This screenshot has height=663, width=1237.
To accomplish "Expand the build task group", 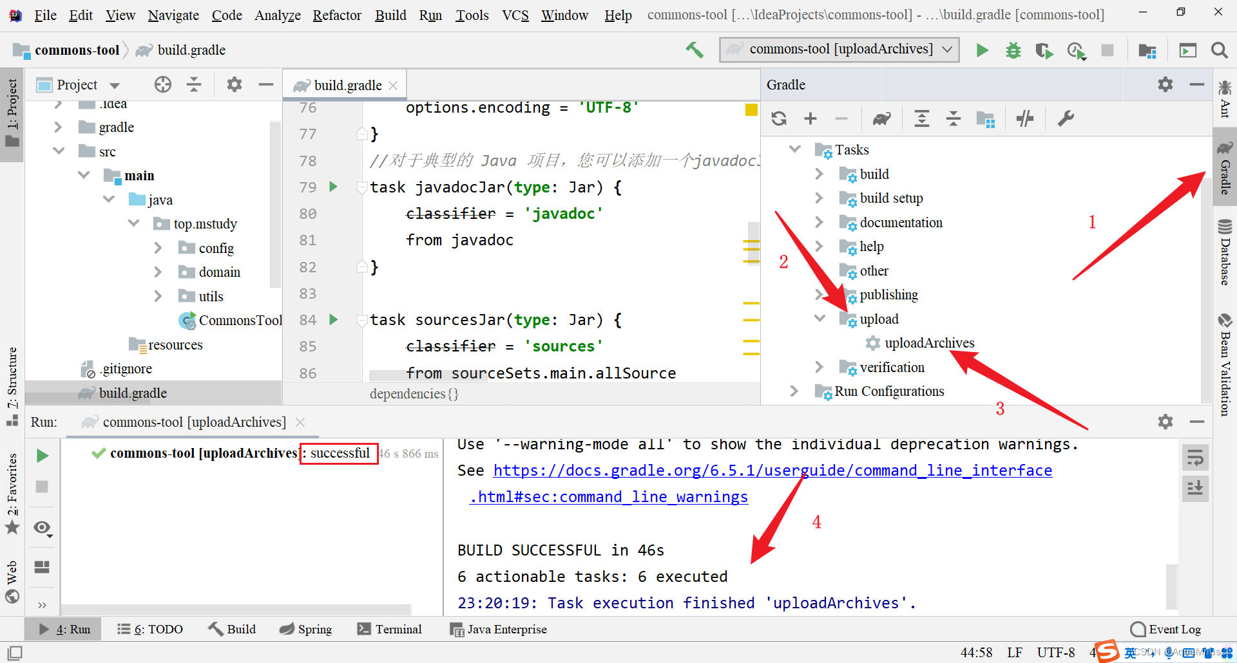I will click(819, 174).
